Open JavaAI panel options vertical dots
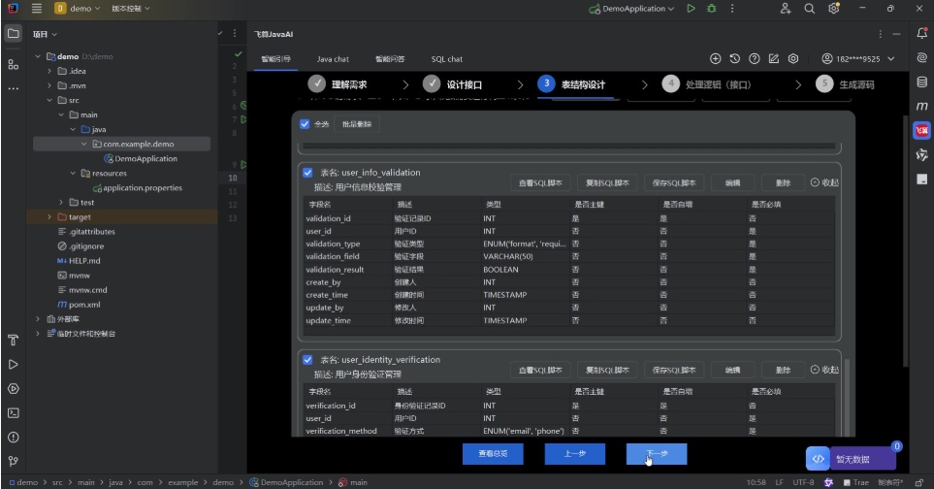 [881, 34]
